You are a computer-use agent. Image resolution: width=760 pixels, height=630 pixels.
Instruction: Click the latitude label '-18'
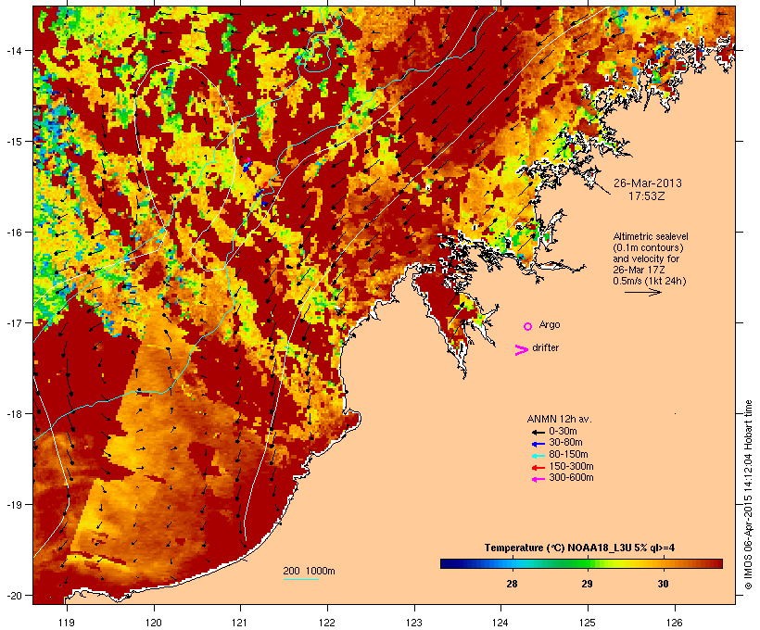click(13, 414)
